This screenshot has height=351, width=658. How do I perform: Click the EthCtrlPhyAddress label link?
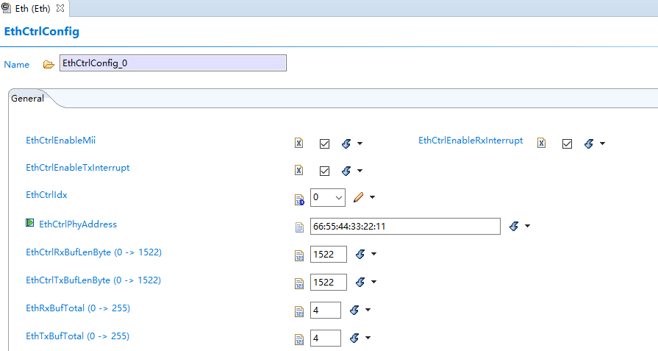tap(77, 224)
